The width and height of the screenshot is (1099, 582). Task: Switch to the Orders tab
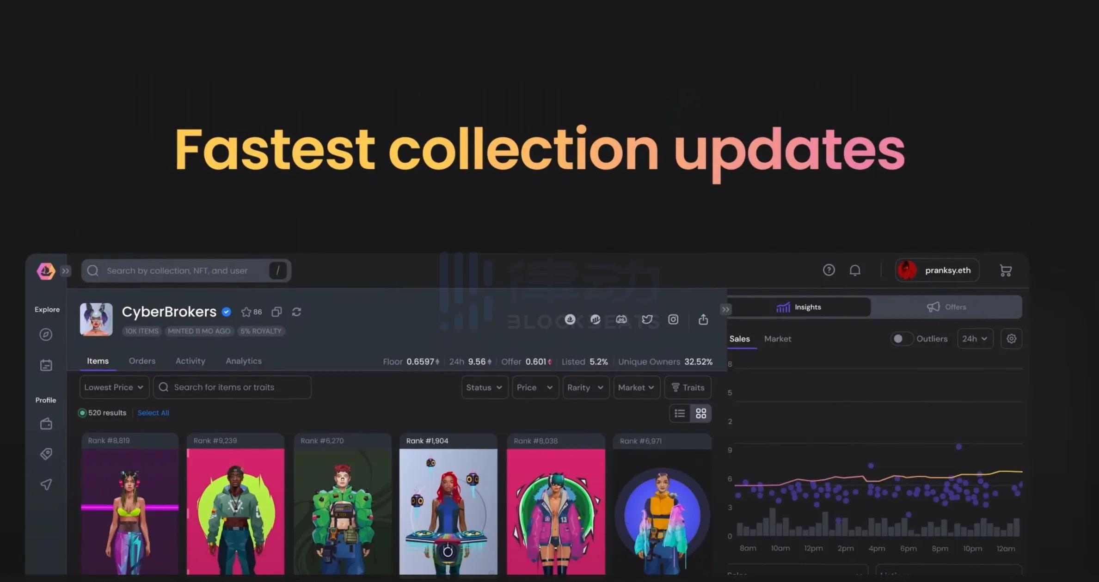pos(142,361)
